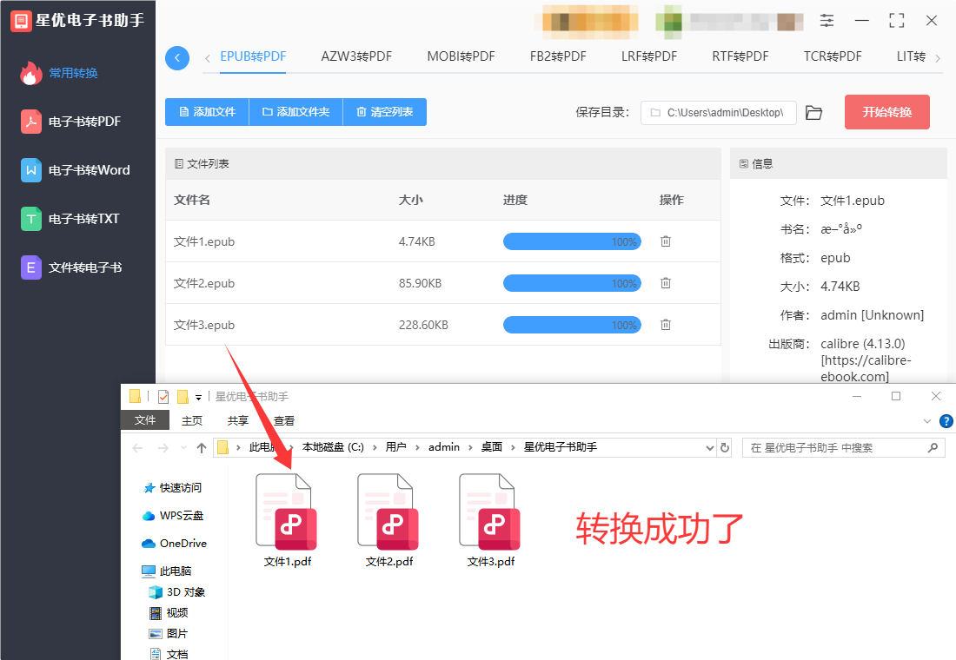Viewport: 956px width, 660px height.
Task: Click the blue back arrow circle button
Action: pyautogui.click(x=176, y=58)
